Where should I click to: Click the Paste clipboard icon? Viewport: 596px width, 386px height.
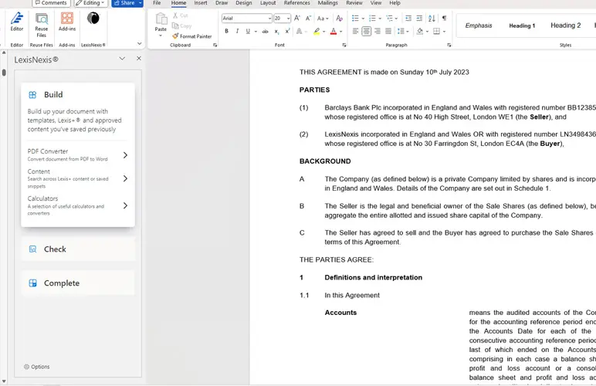coord(161,23)
